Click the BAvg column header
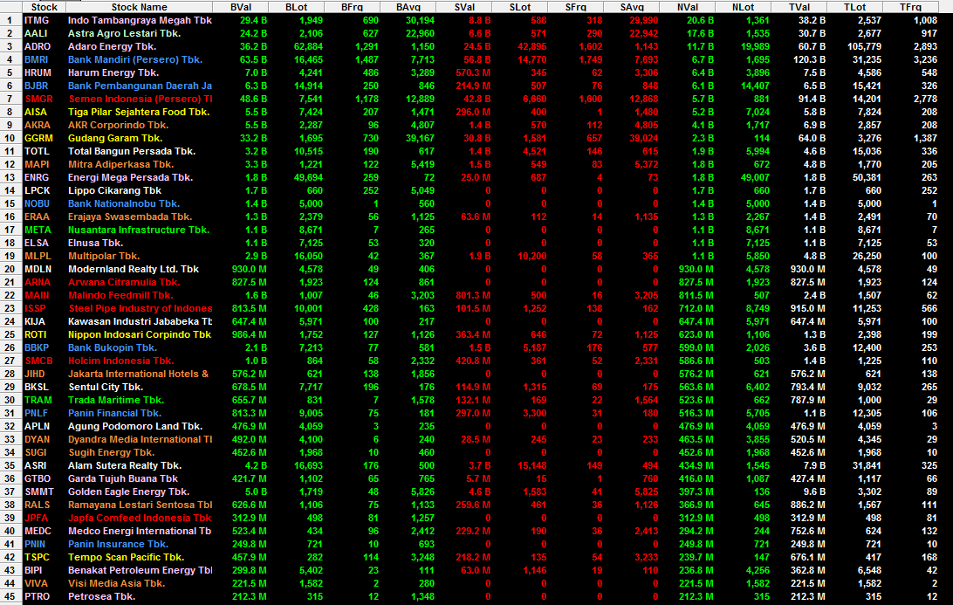 point(408,7)
